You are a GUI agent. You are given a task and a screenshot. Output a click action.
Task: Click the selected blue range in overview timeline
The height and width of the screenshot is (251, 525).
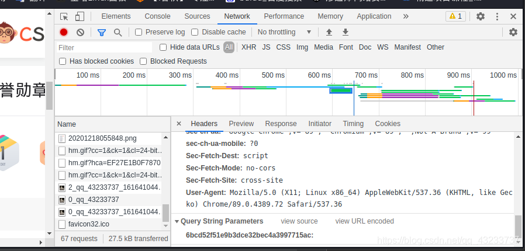[341, 90]
